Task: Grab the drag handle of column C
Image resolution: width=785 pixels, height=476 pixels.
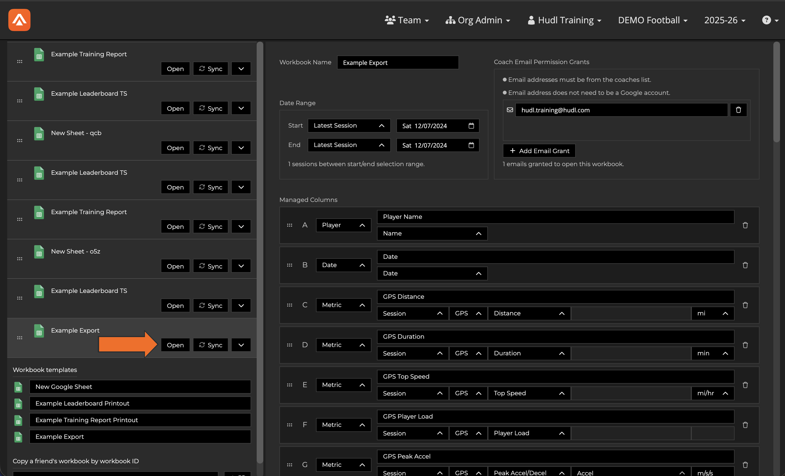Action: [289, 305]
